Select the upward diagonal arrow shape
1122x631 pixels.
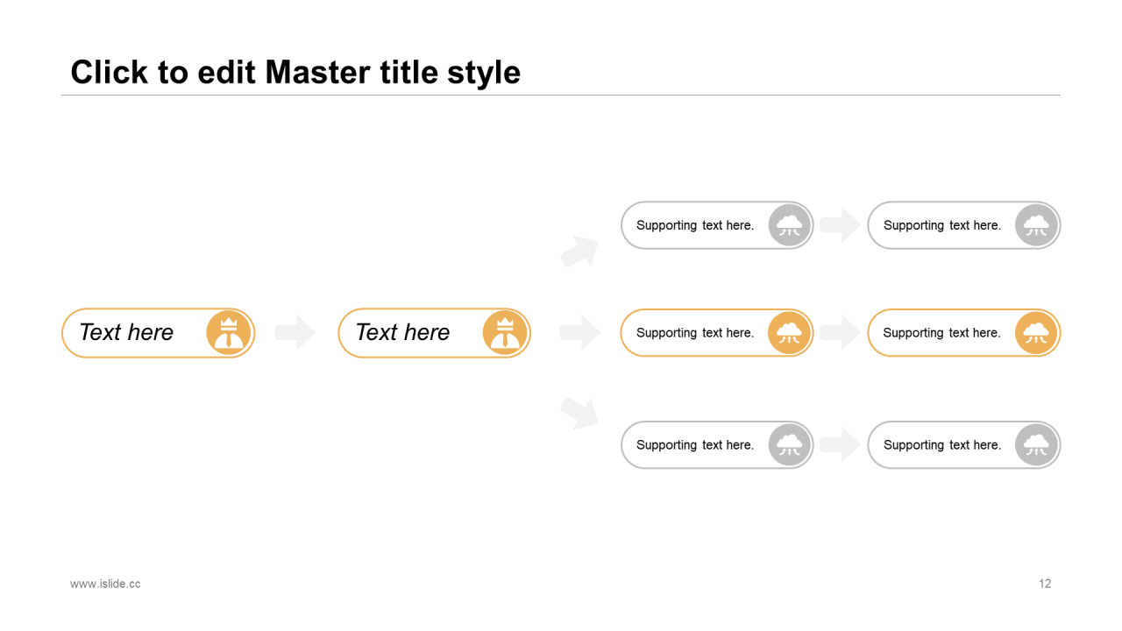coord(579,252)
